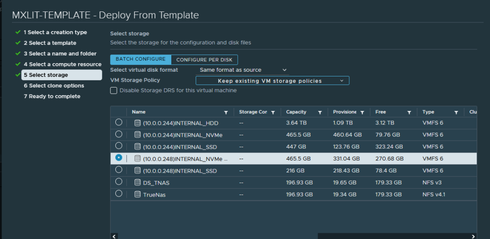
Task: Click the scroll left arrow below the table
Action: 114,236
